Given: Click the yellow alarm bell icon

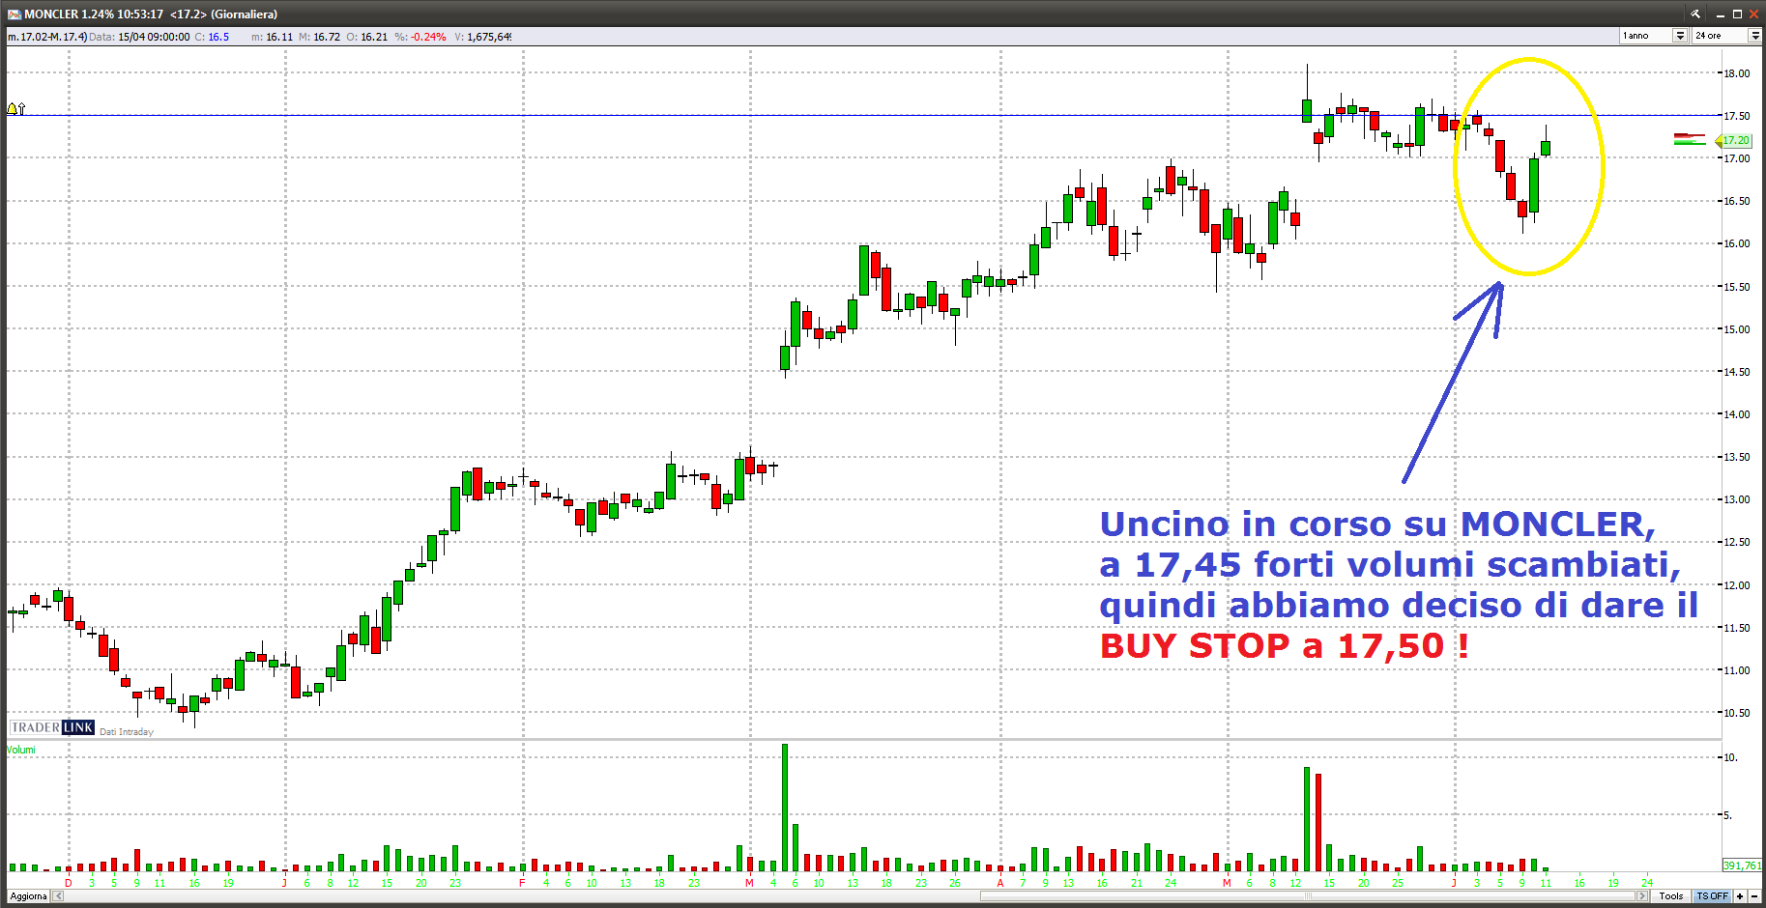Looking at the screenshot, I should tap(12, 108).
